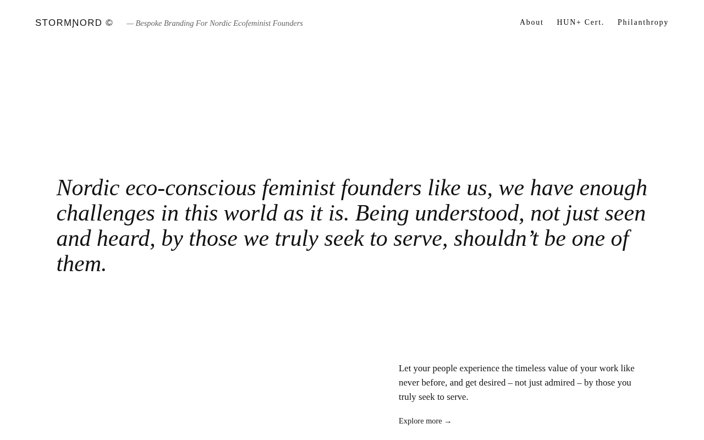This screenshot has height=440, width=704.
Task: Open the HUN+ Cert. menu item
Action: 580,23
